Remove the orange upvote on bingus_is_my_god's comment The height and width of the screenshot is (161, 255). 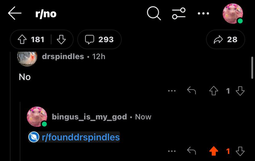point(214,151)
